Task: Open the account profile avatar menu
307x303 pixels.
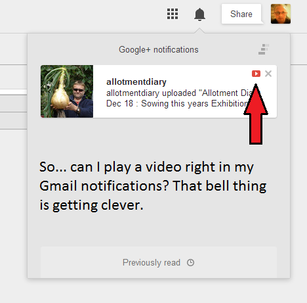Action: [281, 14]
